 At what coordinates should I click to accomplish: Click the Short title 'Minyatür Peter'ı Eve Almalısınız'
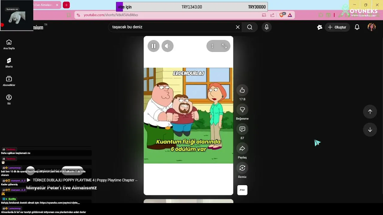tap(61, 188)
